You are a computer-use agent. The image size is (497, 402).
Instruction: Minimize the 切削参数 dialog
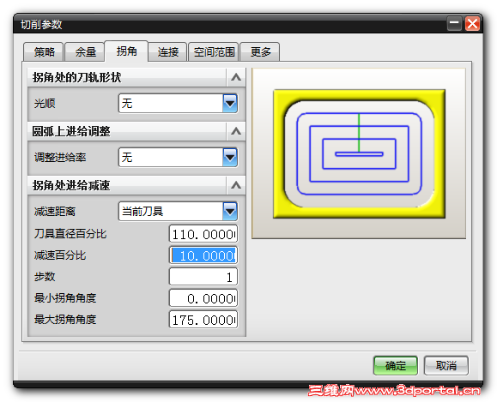coord(454,24)
